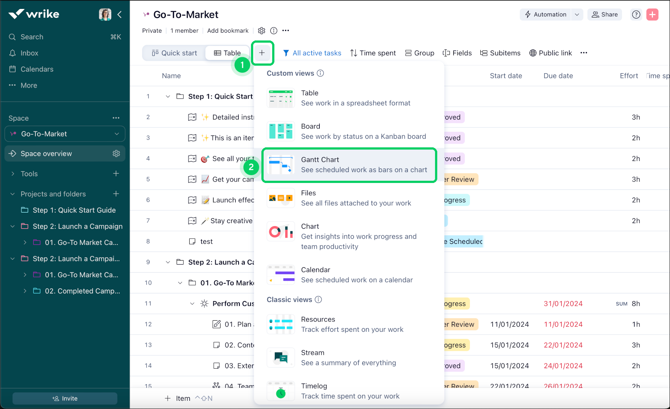This screenshot has width=670, height=409.
Task: Collapse the left sidebar panel
Action: click(120, 14)
